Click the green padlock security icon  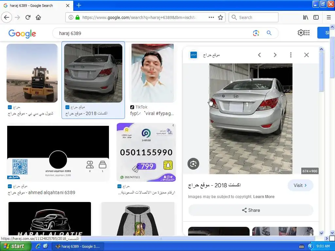[78, 18]
